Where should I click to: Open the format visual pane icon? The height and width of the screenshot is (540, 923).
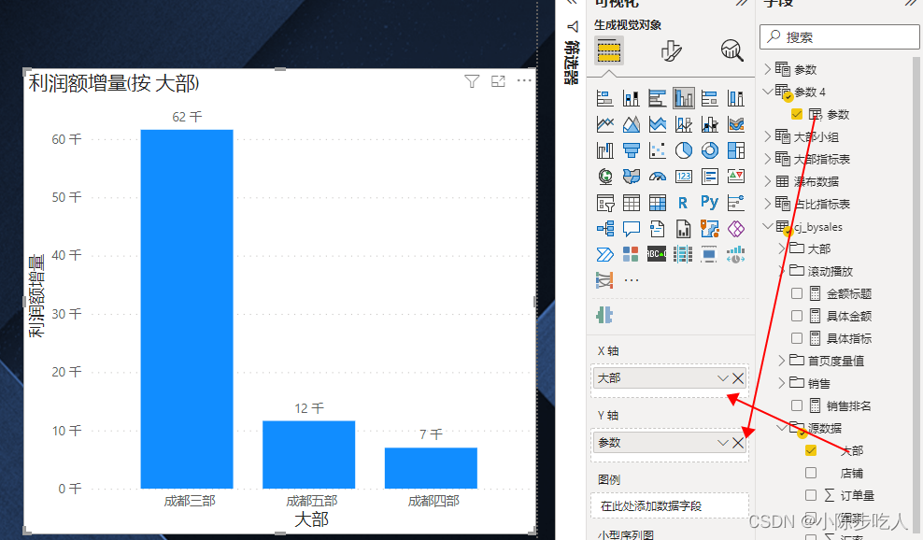[x=671, y=50]
